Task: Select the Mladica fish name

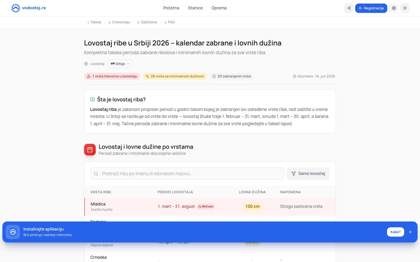Action: pos(98,204)
